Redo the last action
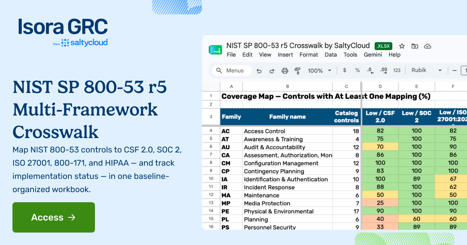 tap(272, 71)
